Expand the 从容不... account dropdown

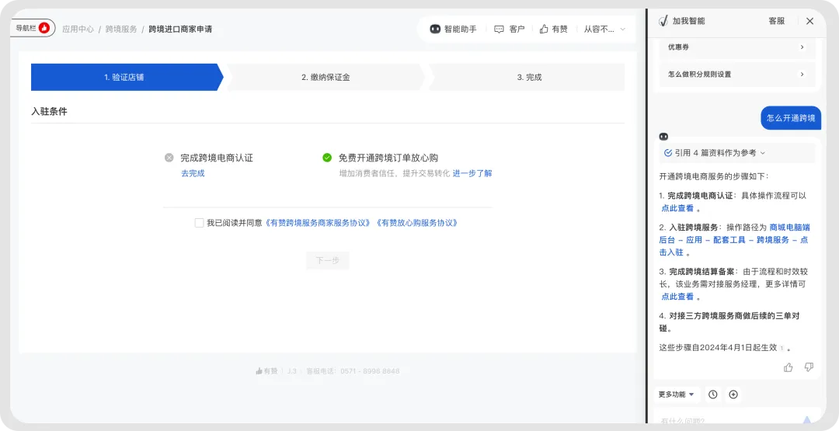coord(604,29)
